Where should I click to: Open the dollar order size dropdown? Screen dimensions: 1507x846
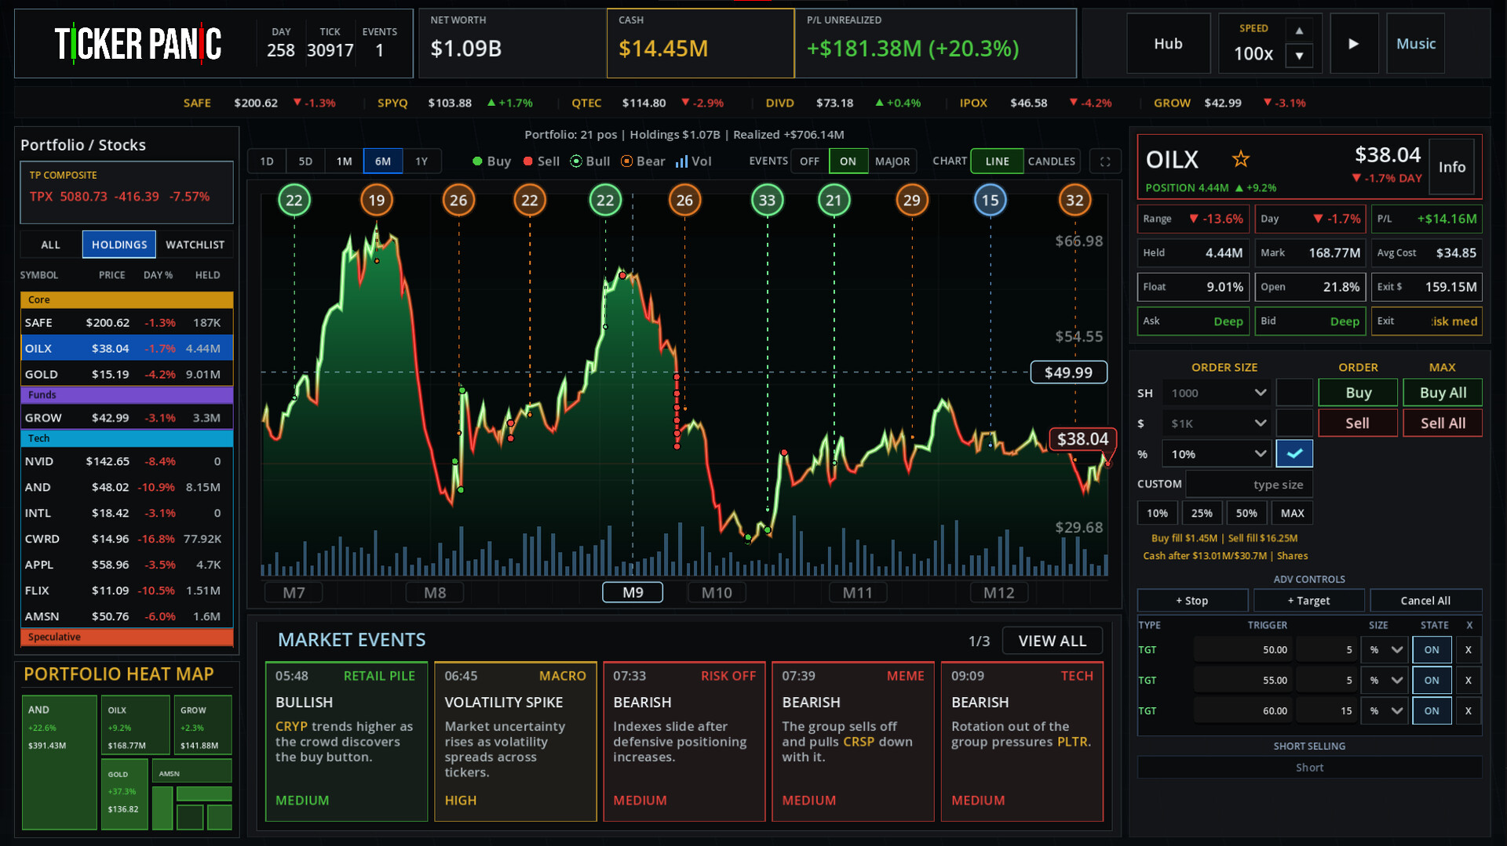point(1217,423)
